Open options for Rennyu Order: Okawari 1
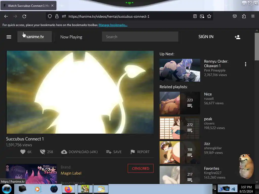 (245, 64)
